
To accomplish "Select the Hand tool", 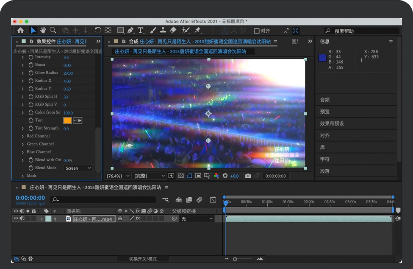I will pos(43,30).
